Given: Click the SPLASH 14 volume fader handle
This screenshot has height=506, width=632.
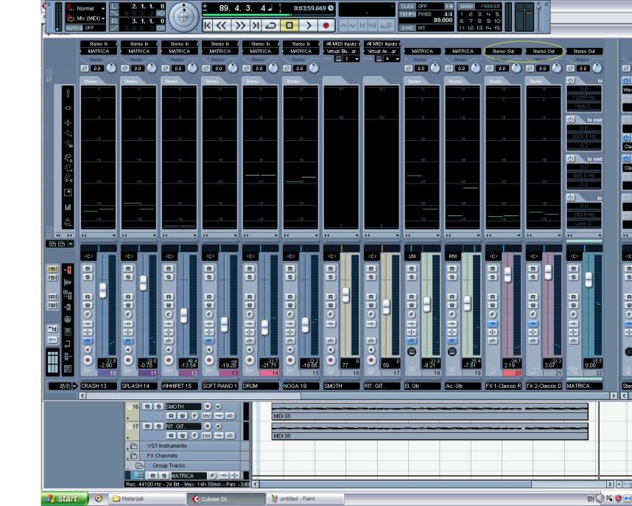Looking at the screenshot, I should [x=143, y=282].
